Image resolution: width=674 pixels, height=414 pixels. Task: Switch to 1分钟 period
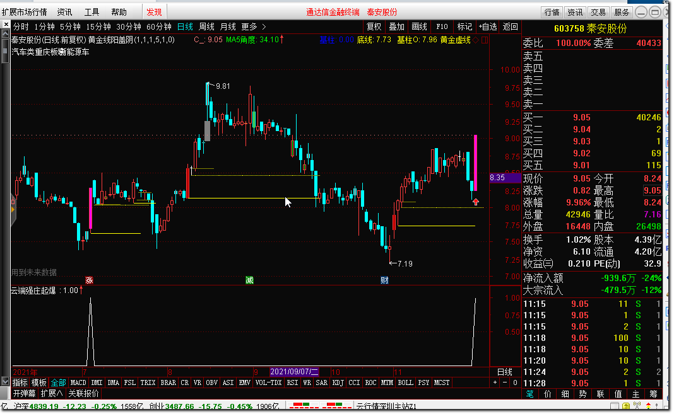pyautogui.click(x=44, y=26)
